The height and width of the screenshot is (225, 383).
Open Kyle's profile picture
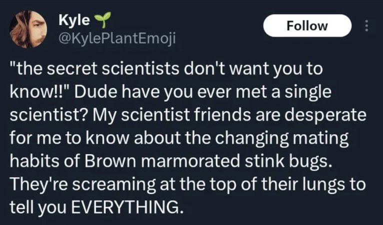28,28
